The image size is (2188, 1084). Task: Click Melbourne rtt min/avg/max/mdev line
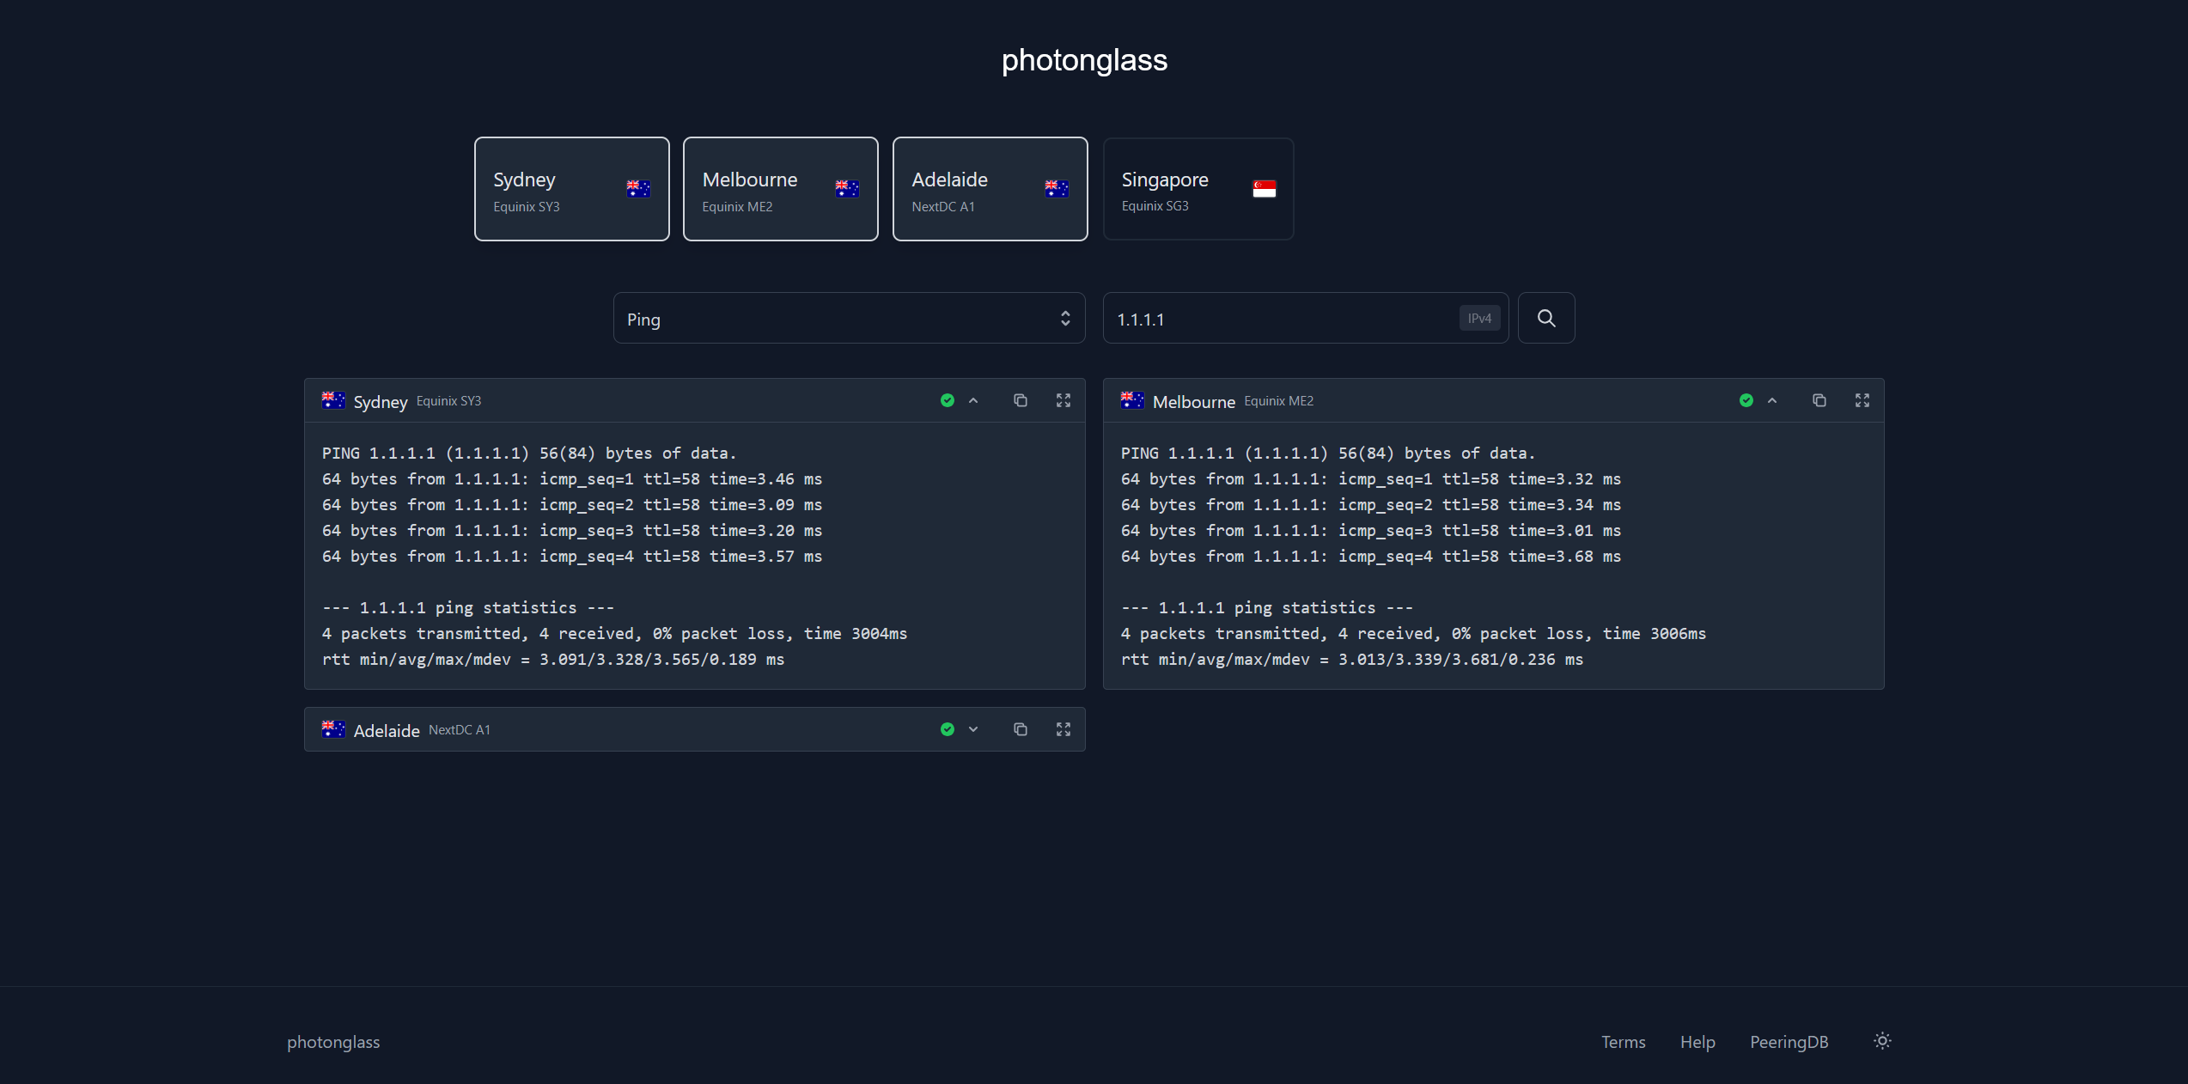pos(1352,660)
